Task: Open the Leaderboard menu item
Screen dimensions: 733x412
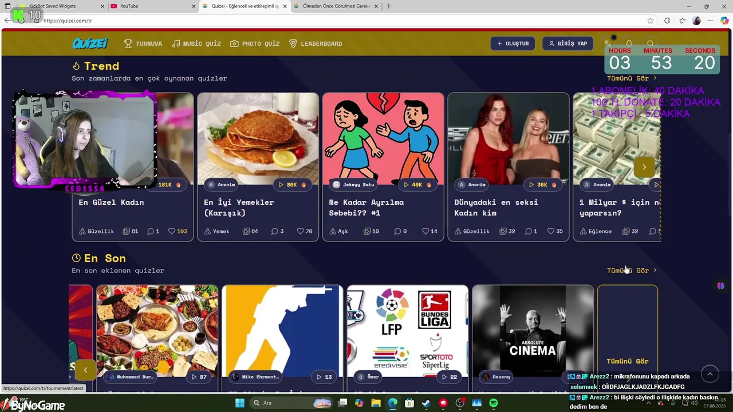Action: pyautogui.click(x=316, y=43)
